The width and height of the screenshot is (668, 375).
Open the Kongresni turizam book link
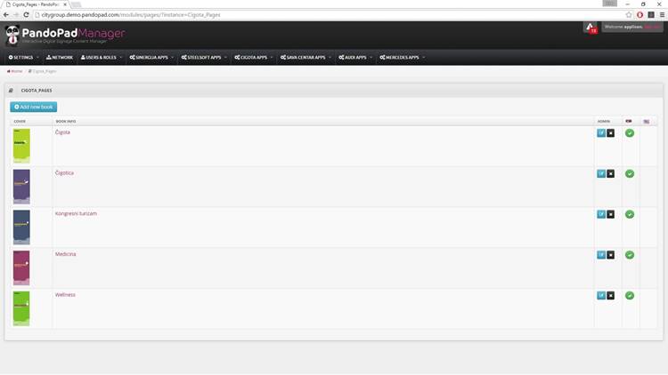(x=76, y=213)
